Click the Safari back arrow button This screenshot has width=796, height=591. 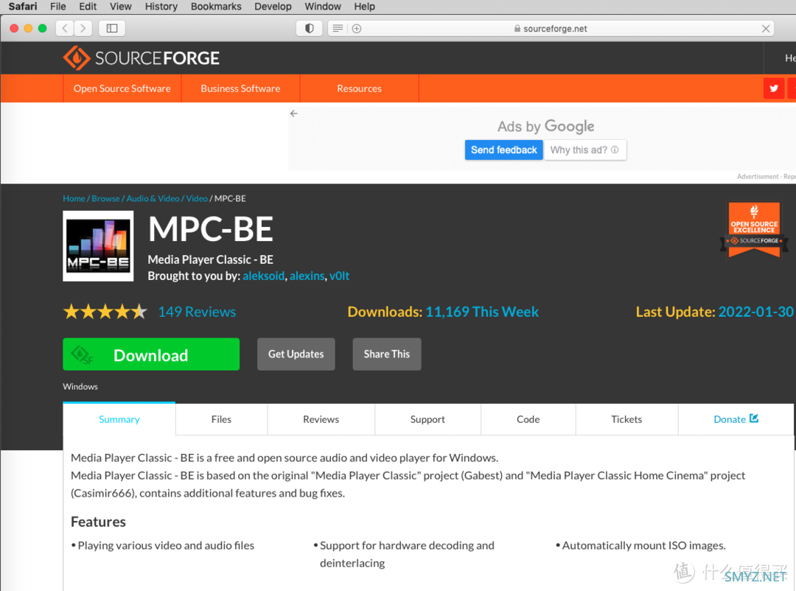(64, 29)
